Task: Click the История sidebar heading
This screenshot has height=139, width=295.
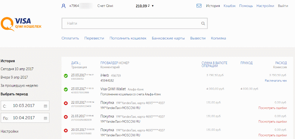Action: [x=8, y=61]
